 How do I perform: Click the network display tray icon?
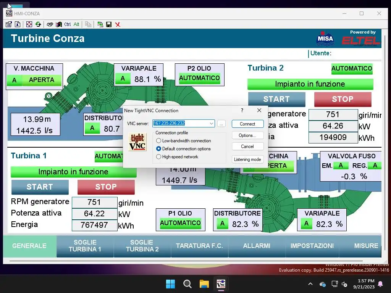pyautogui.click(x=334, y=284)
